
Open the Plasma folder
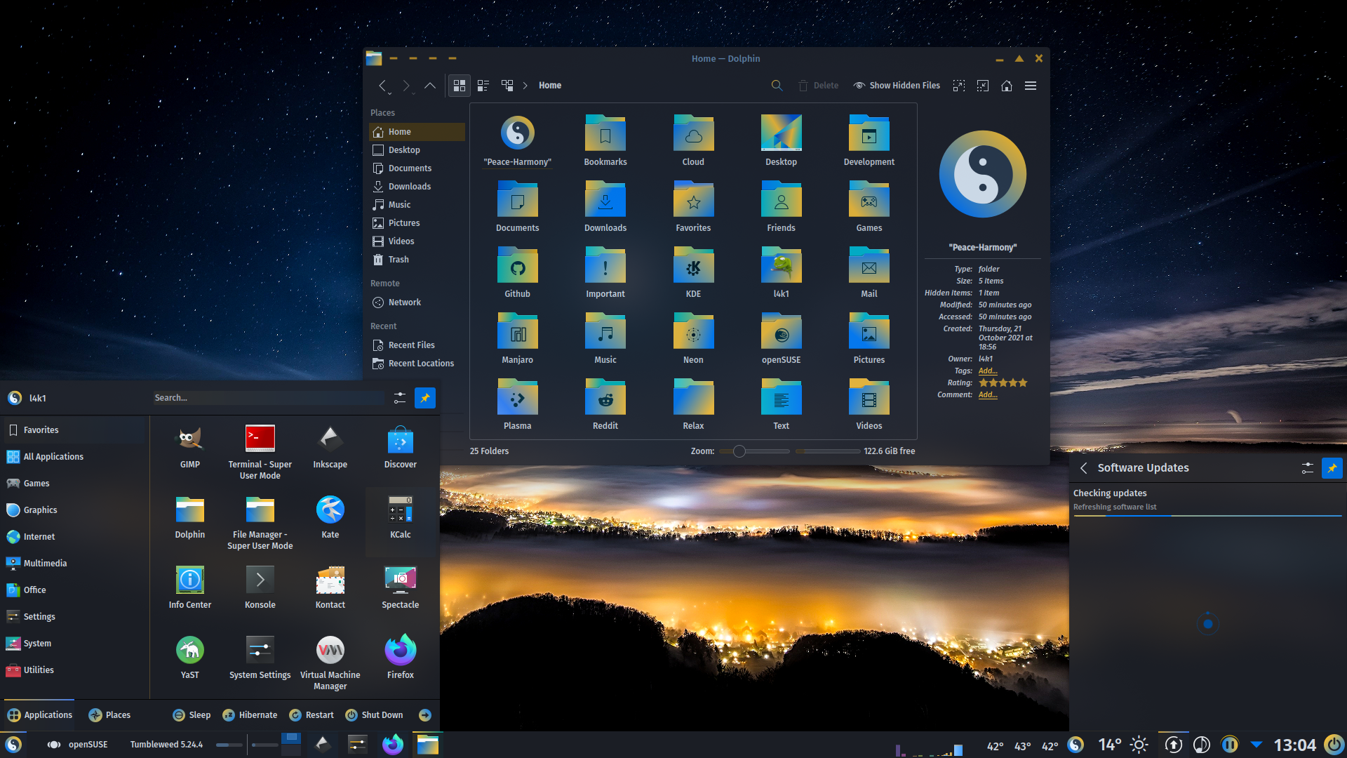[x=517, y=404]
